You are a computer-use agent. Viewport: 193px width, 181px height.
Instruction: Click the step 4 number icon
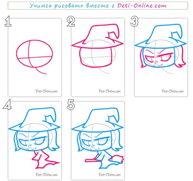7,105
